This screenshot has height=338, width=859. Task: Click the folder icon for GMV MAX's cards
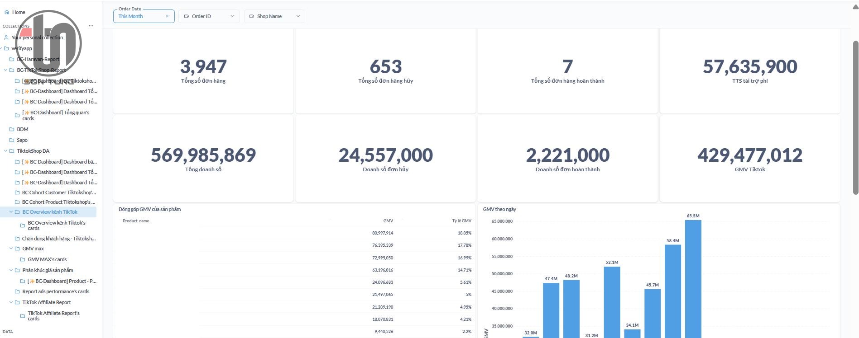tap(23, 259)
